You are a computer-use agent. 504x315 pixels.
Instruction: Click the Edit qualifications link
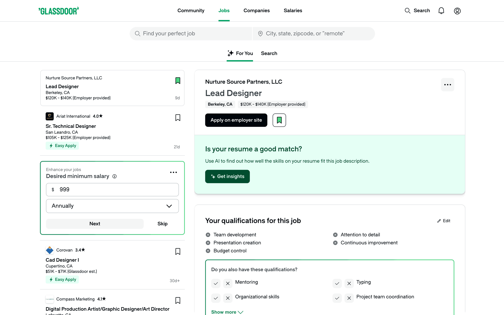444,221
